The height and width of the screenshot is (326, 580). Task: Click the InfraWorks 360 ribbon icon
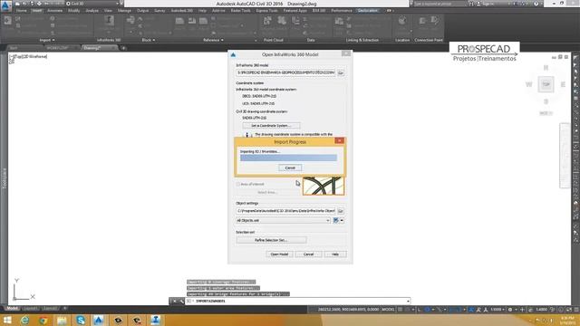(x=109, y=21)
